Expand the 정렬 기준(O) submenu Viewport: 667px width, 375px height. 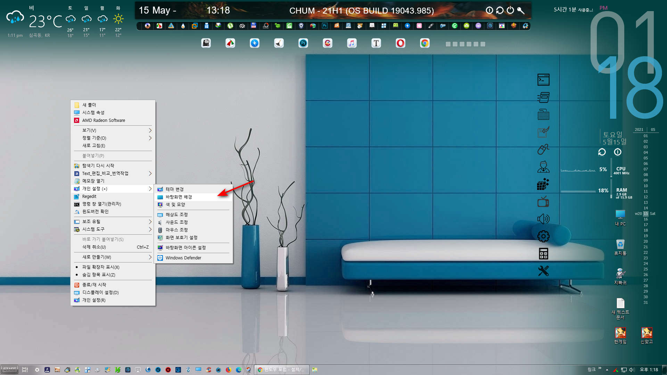113,138
